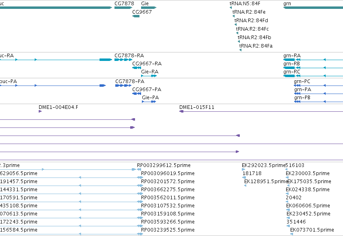Select tRNA:N5:84F feature label
This screenshot has width=343, height=236.
tap(245, 4)
